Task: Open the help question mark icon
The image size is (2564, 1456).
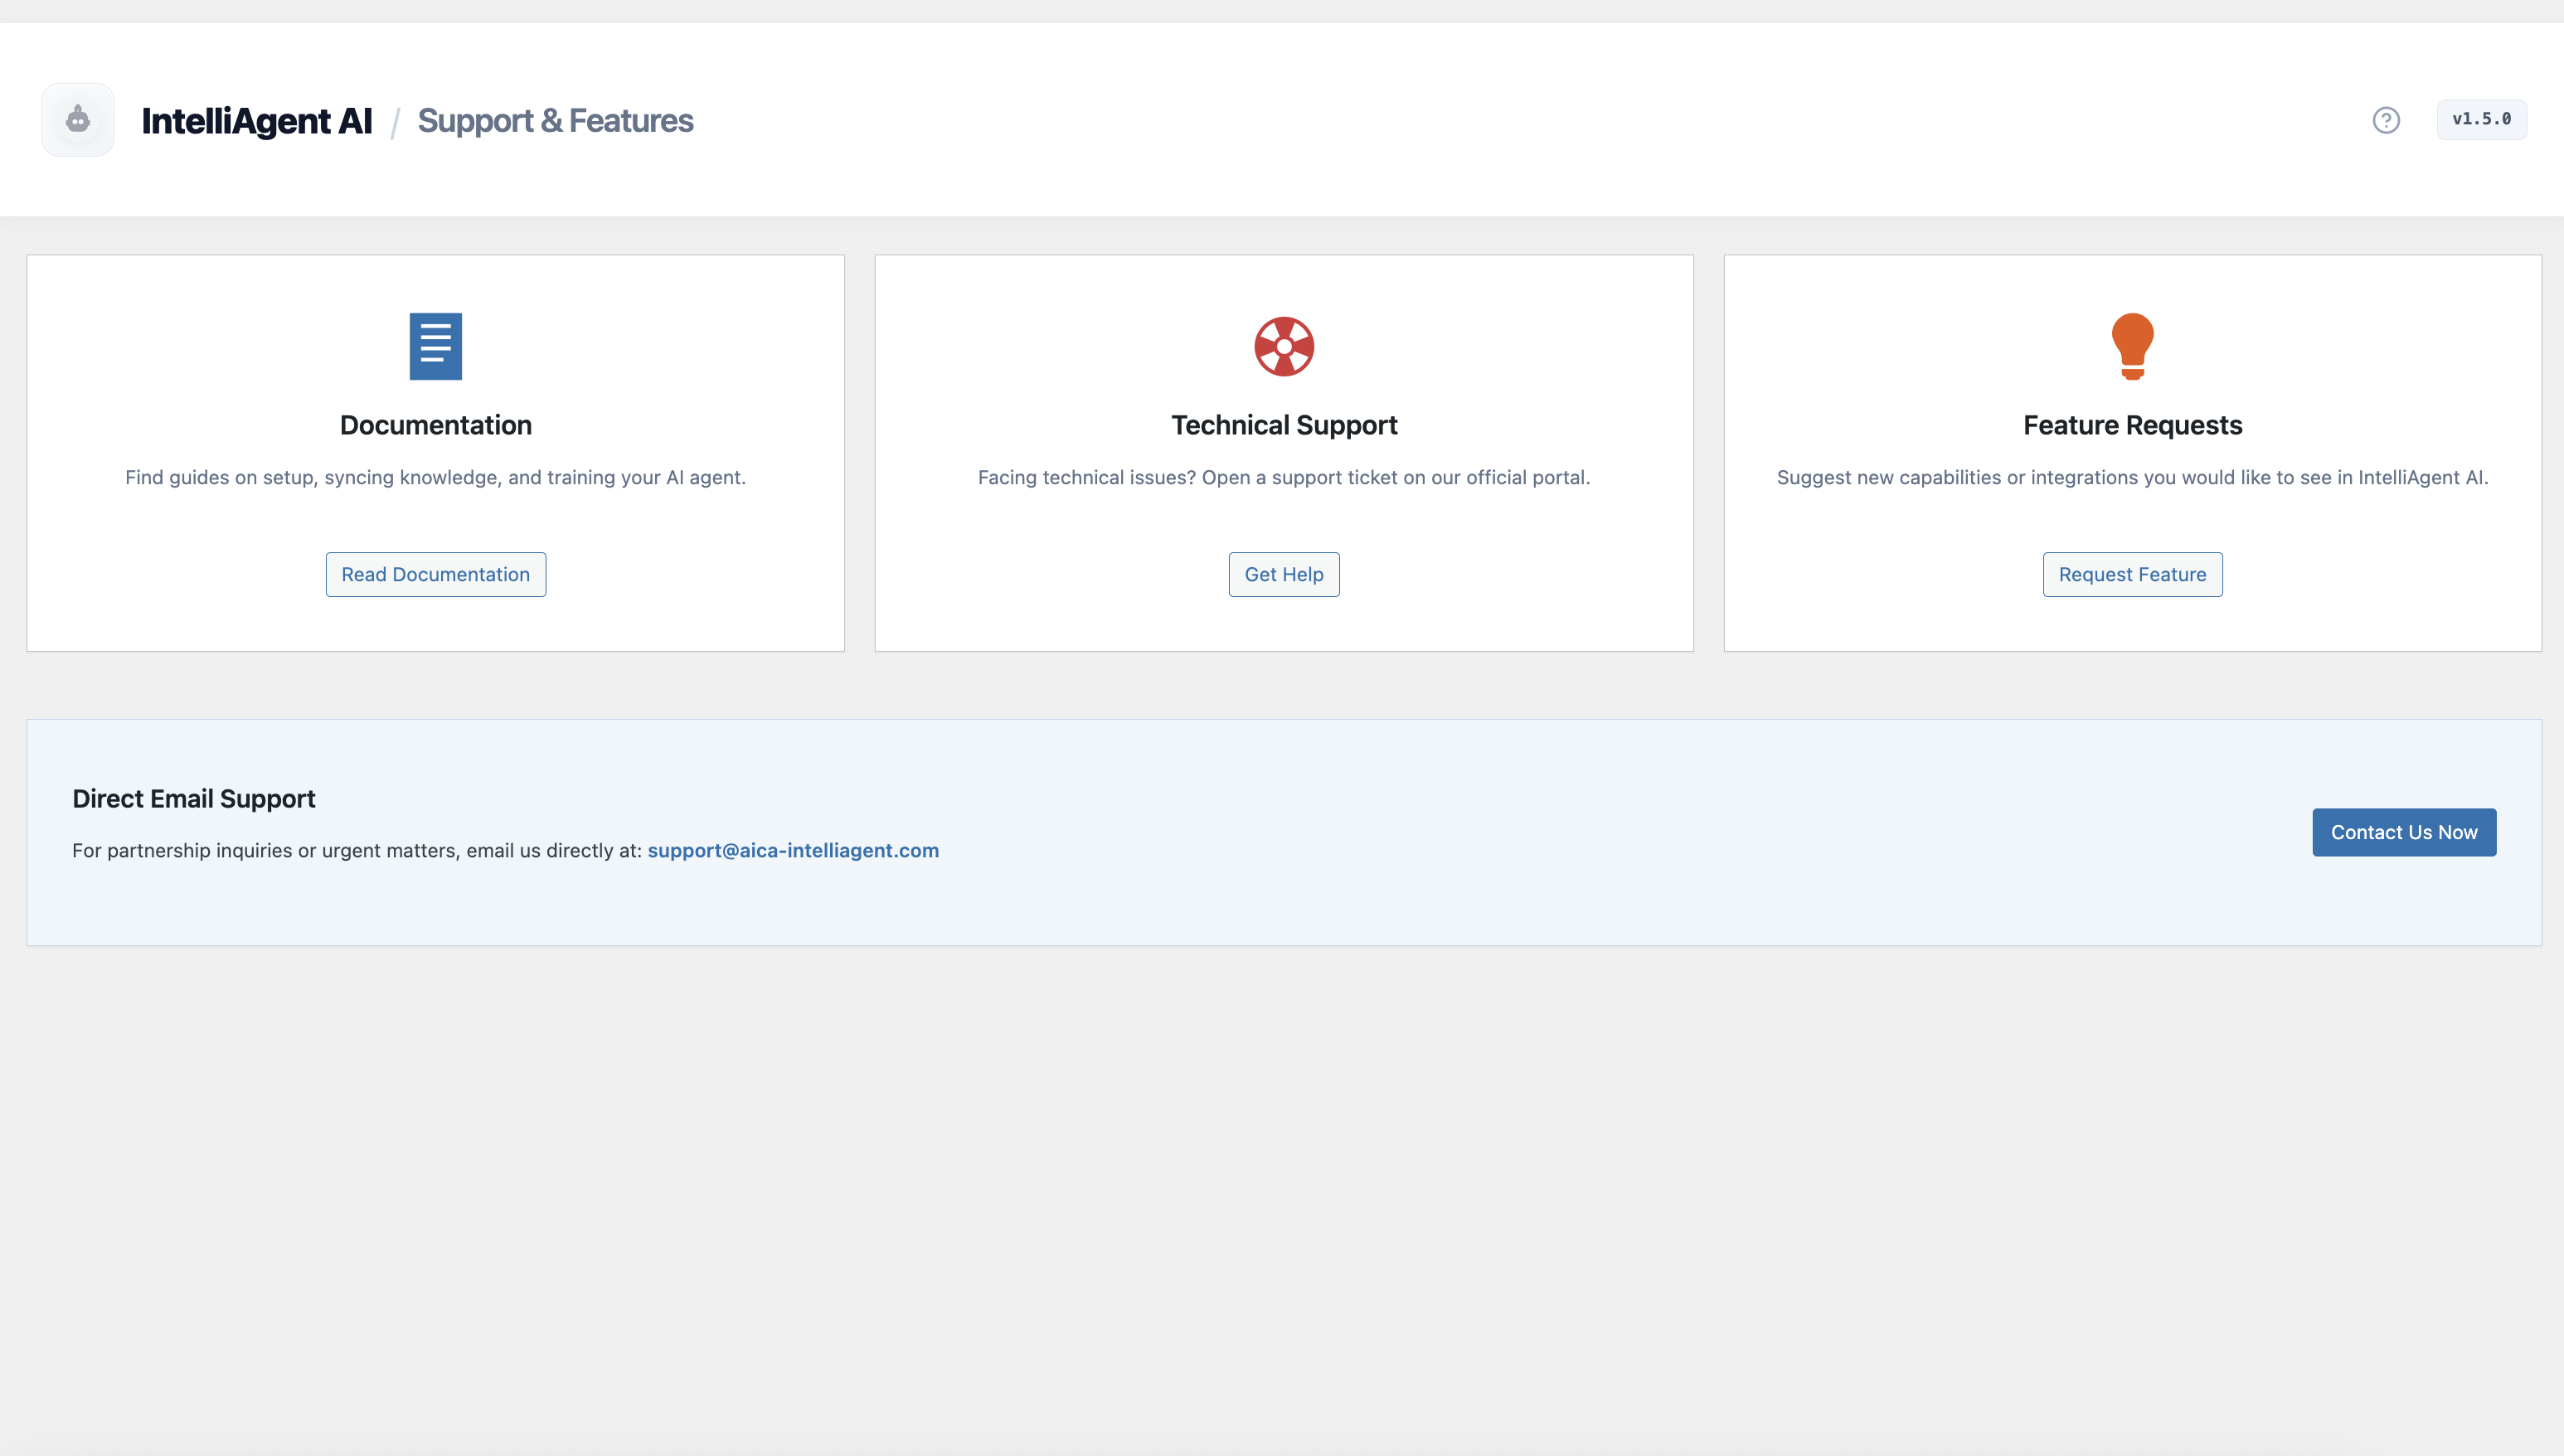Action: click(x=2386, y=120)
